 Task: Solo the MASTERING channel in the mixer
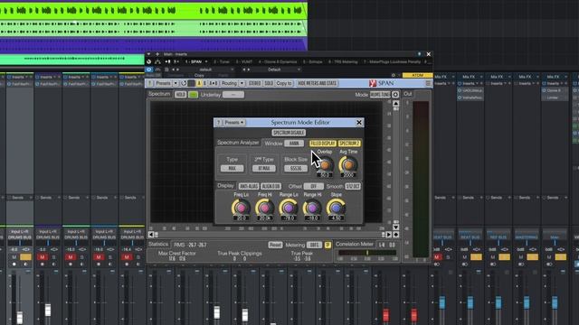tap(532, 256)
